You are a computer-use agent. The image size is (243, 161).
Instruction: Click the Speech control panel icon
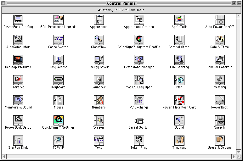click(x=219, y=120)
